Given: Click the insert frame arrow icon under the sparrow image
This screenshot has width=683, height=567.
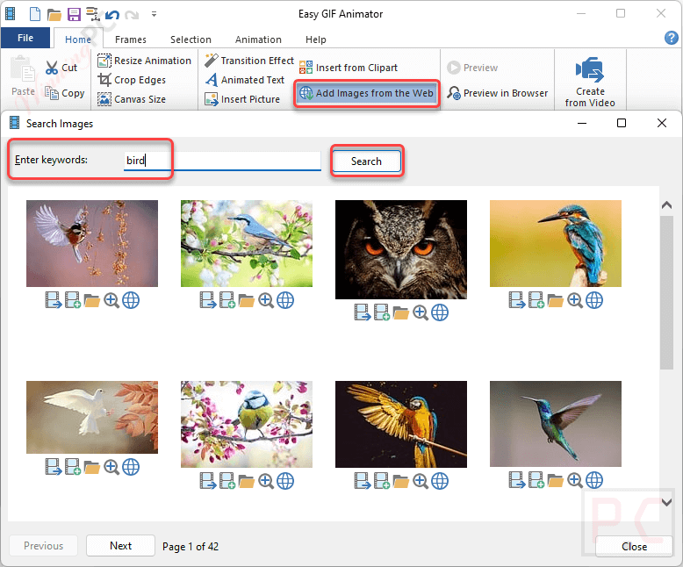Looking at the screenshot, I should 54,300.
